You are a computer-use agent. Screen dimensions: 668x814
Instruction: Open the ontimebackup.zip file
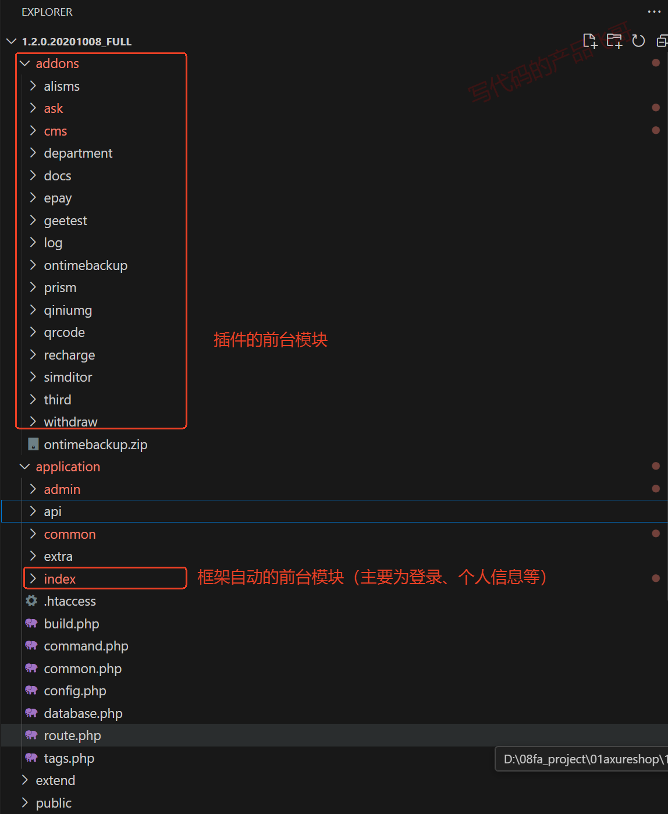coord(95,445)
